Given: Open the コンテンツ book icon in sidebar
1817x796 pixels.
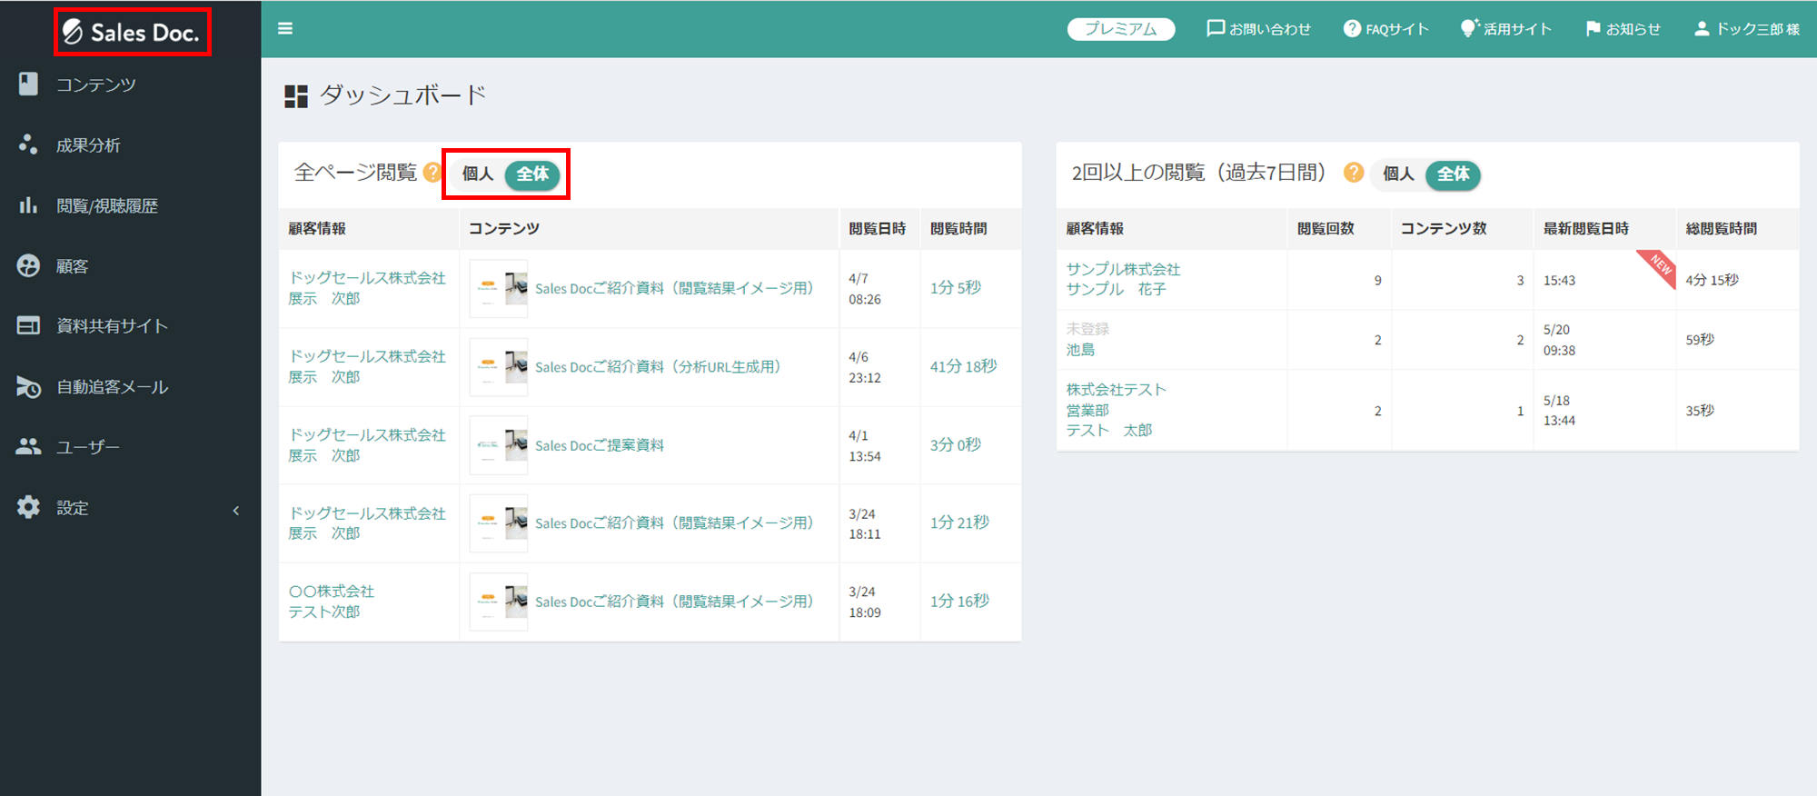Looking at the screenshot, I should pyautogui.click(x=28, y=85).
